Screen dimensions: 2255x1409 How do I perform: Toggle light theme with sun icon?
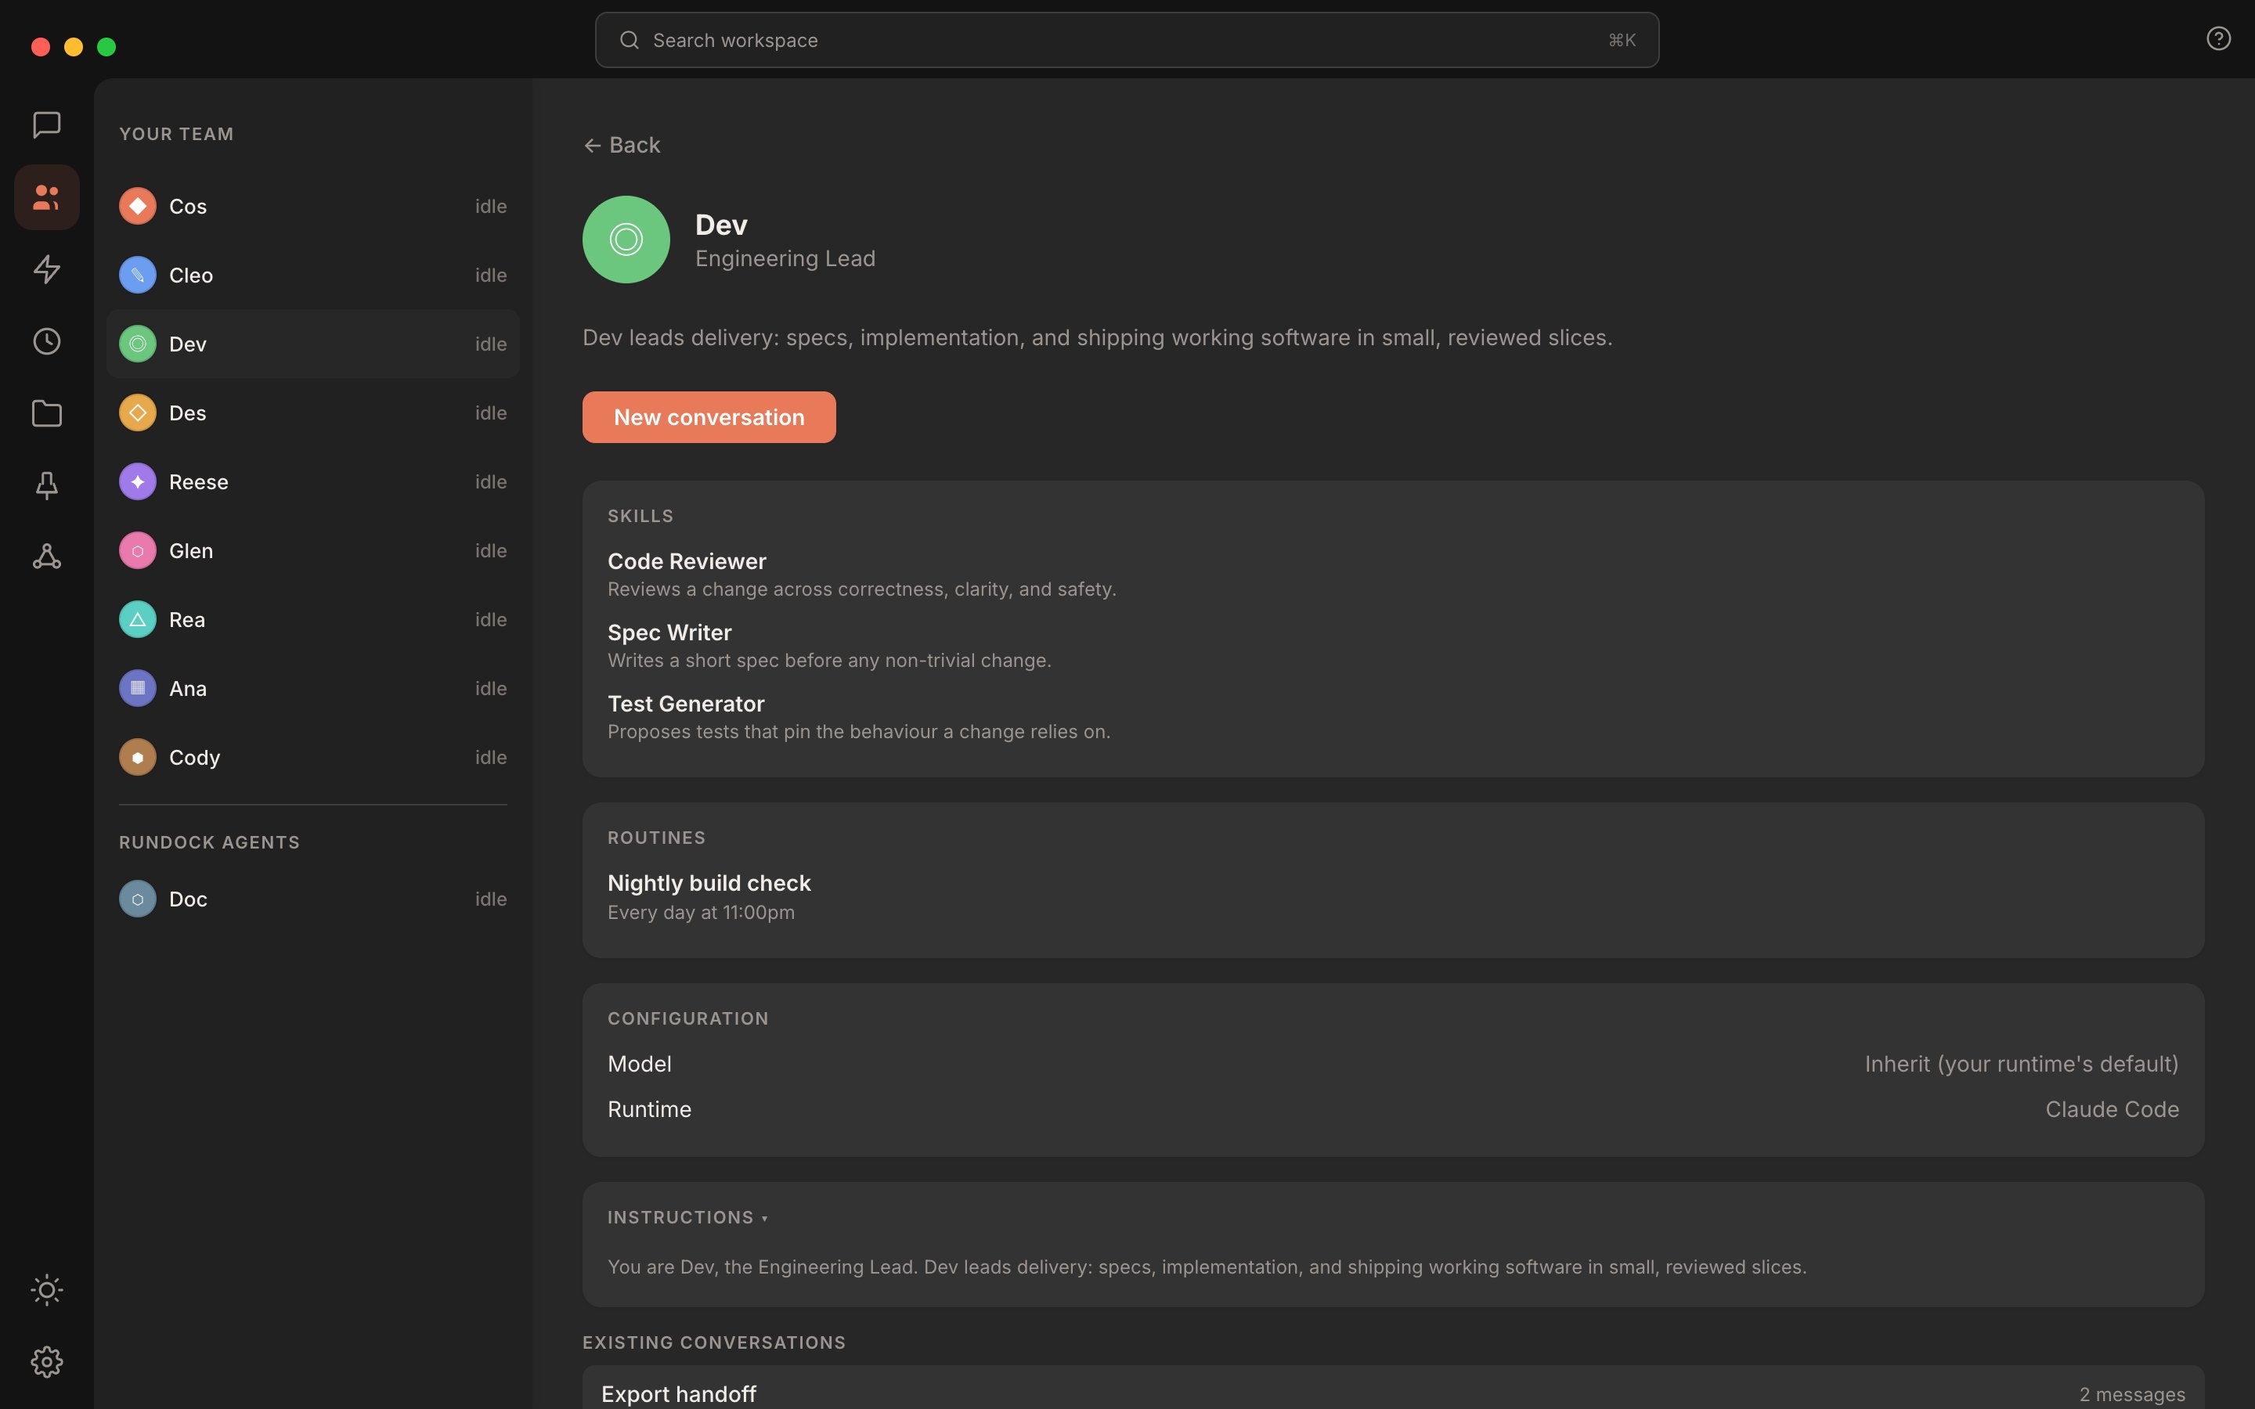47,1290
